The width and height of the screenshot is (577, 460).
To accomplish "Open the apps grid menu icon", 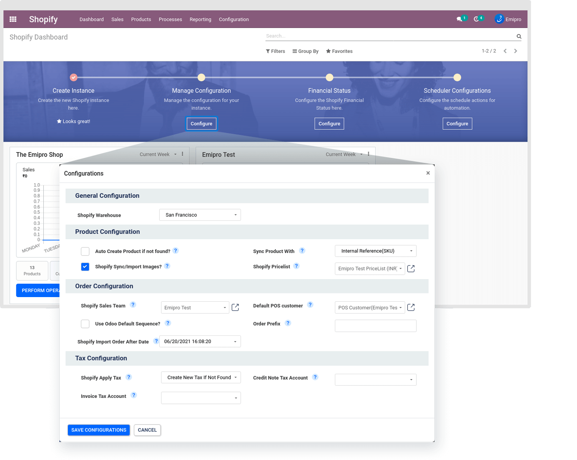I will [13, 19].
